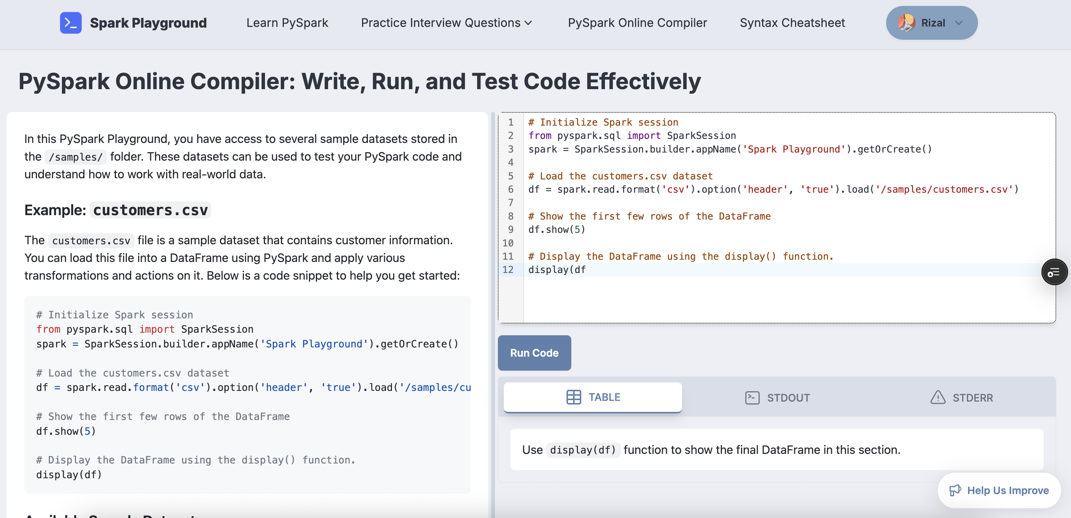Run the code with Run Code button
This screenshot has height=518, width=1071.
(534, 353)
